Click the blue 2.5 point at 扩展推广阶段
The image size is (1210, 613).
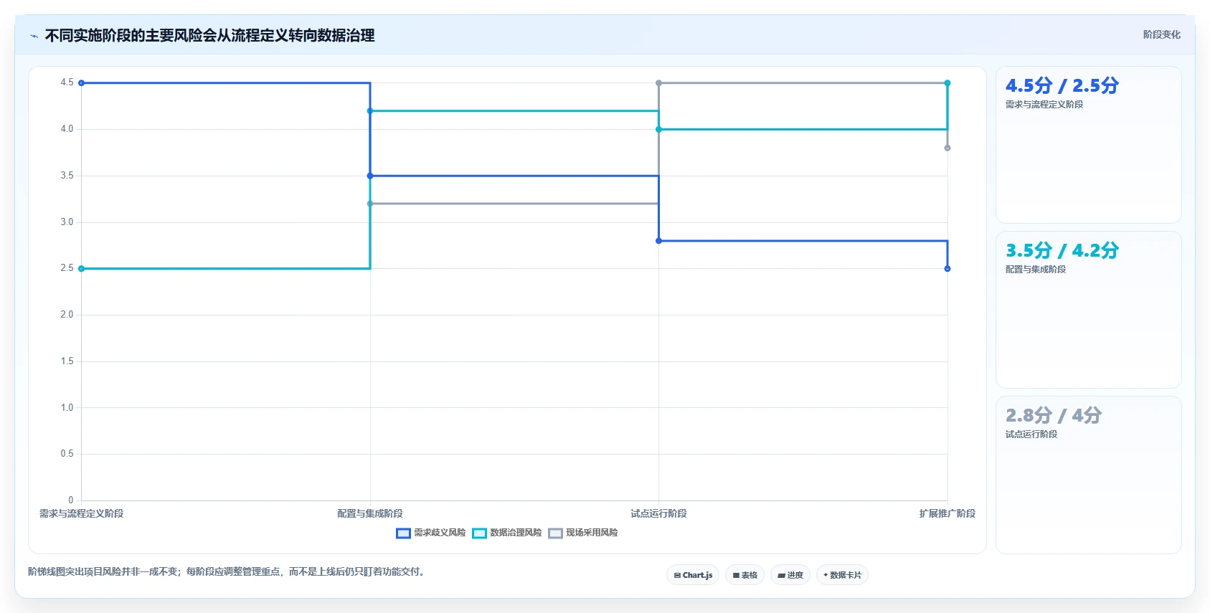947,269
